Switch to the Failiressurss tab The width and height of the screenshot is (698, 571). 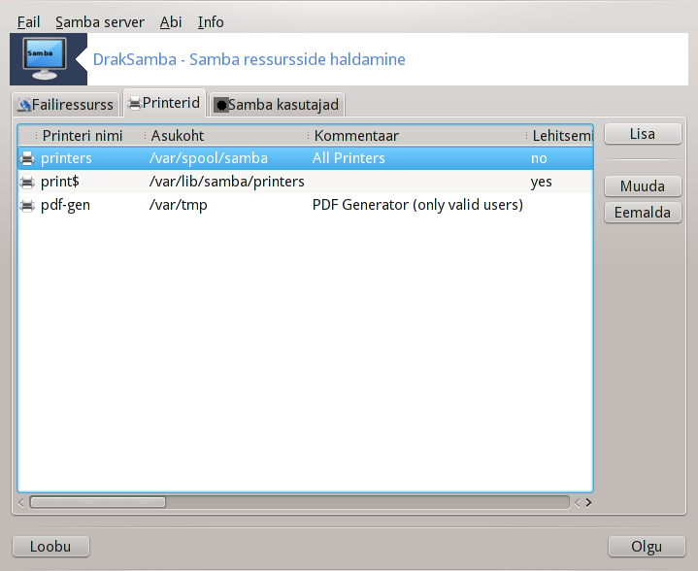[x=66, y=105]
